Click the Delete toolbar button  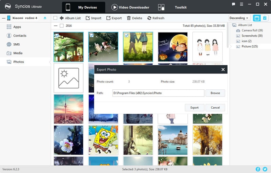pyautogui.click(x=134, y=18)
